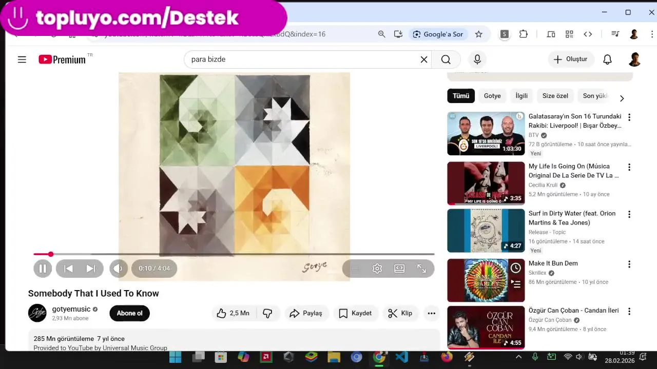Select the Tümü filter chip
Viewport: 657px width, 369px height.
click(x=461, y=96)
